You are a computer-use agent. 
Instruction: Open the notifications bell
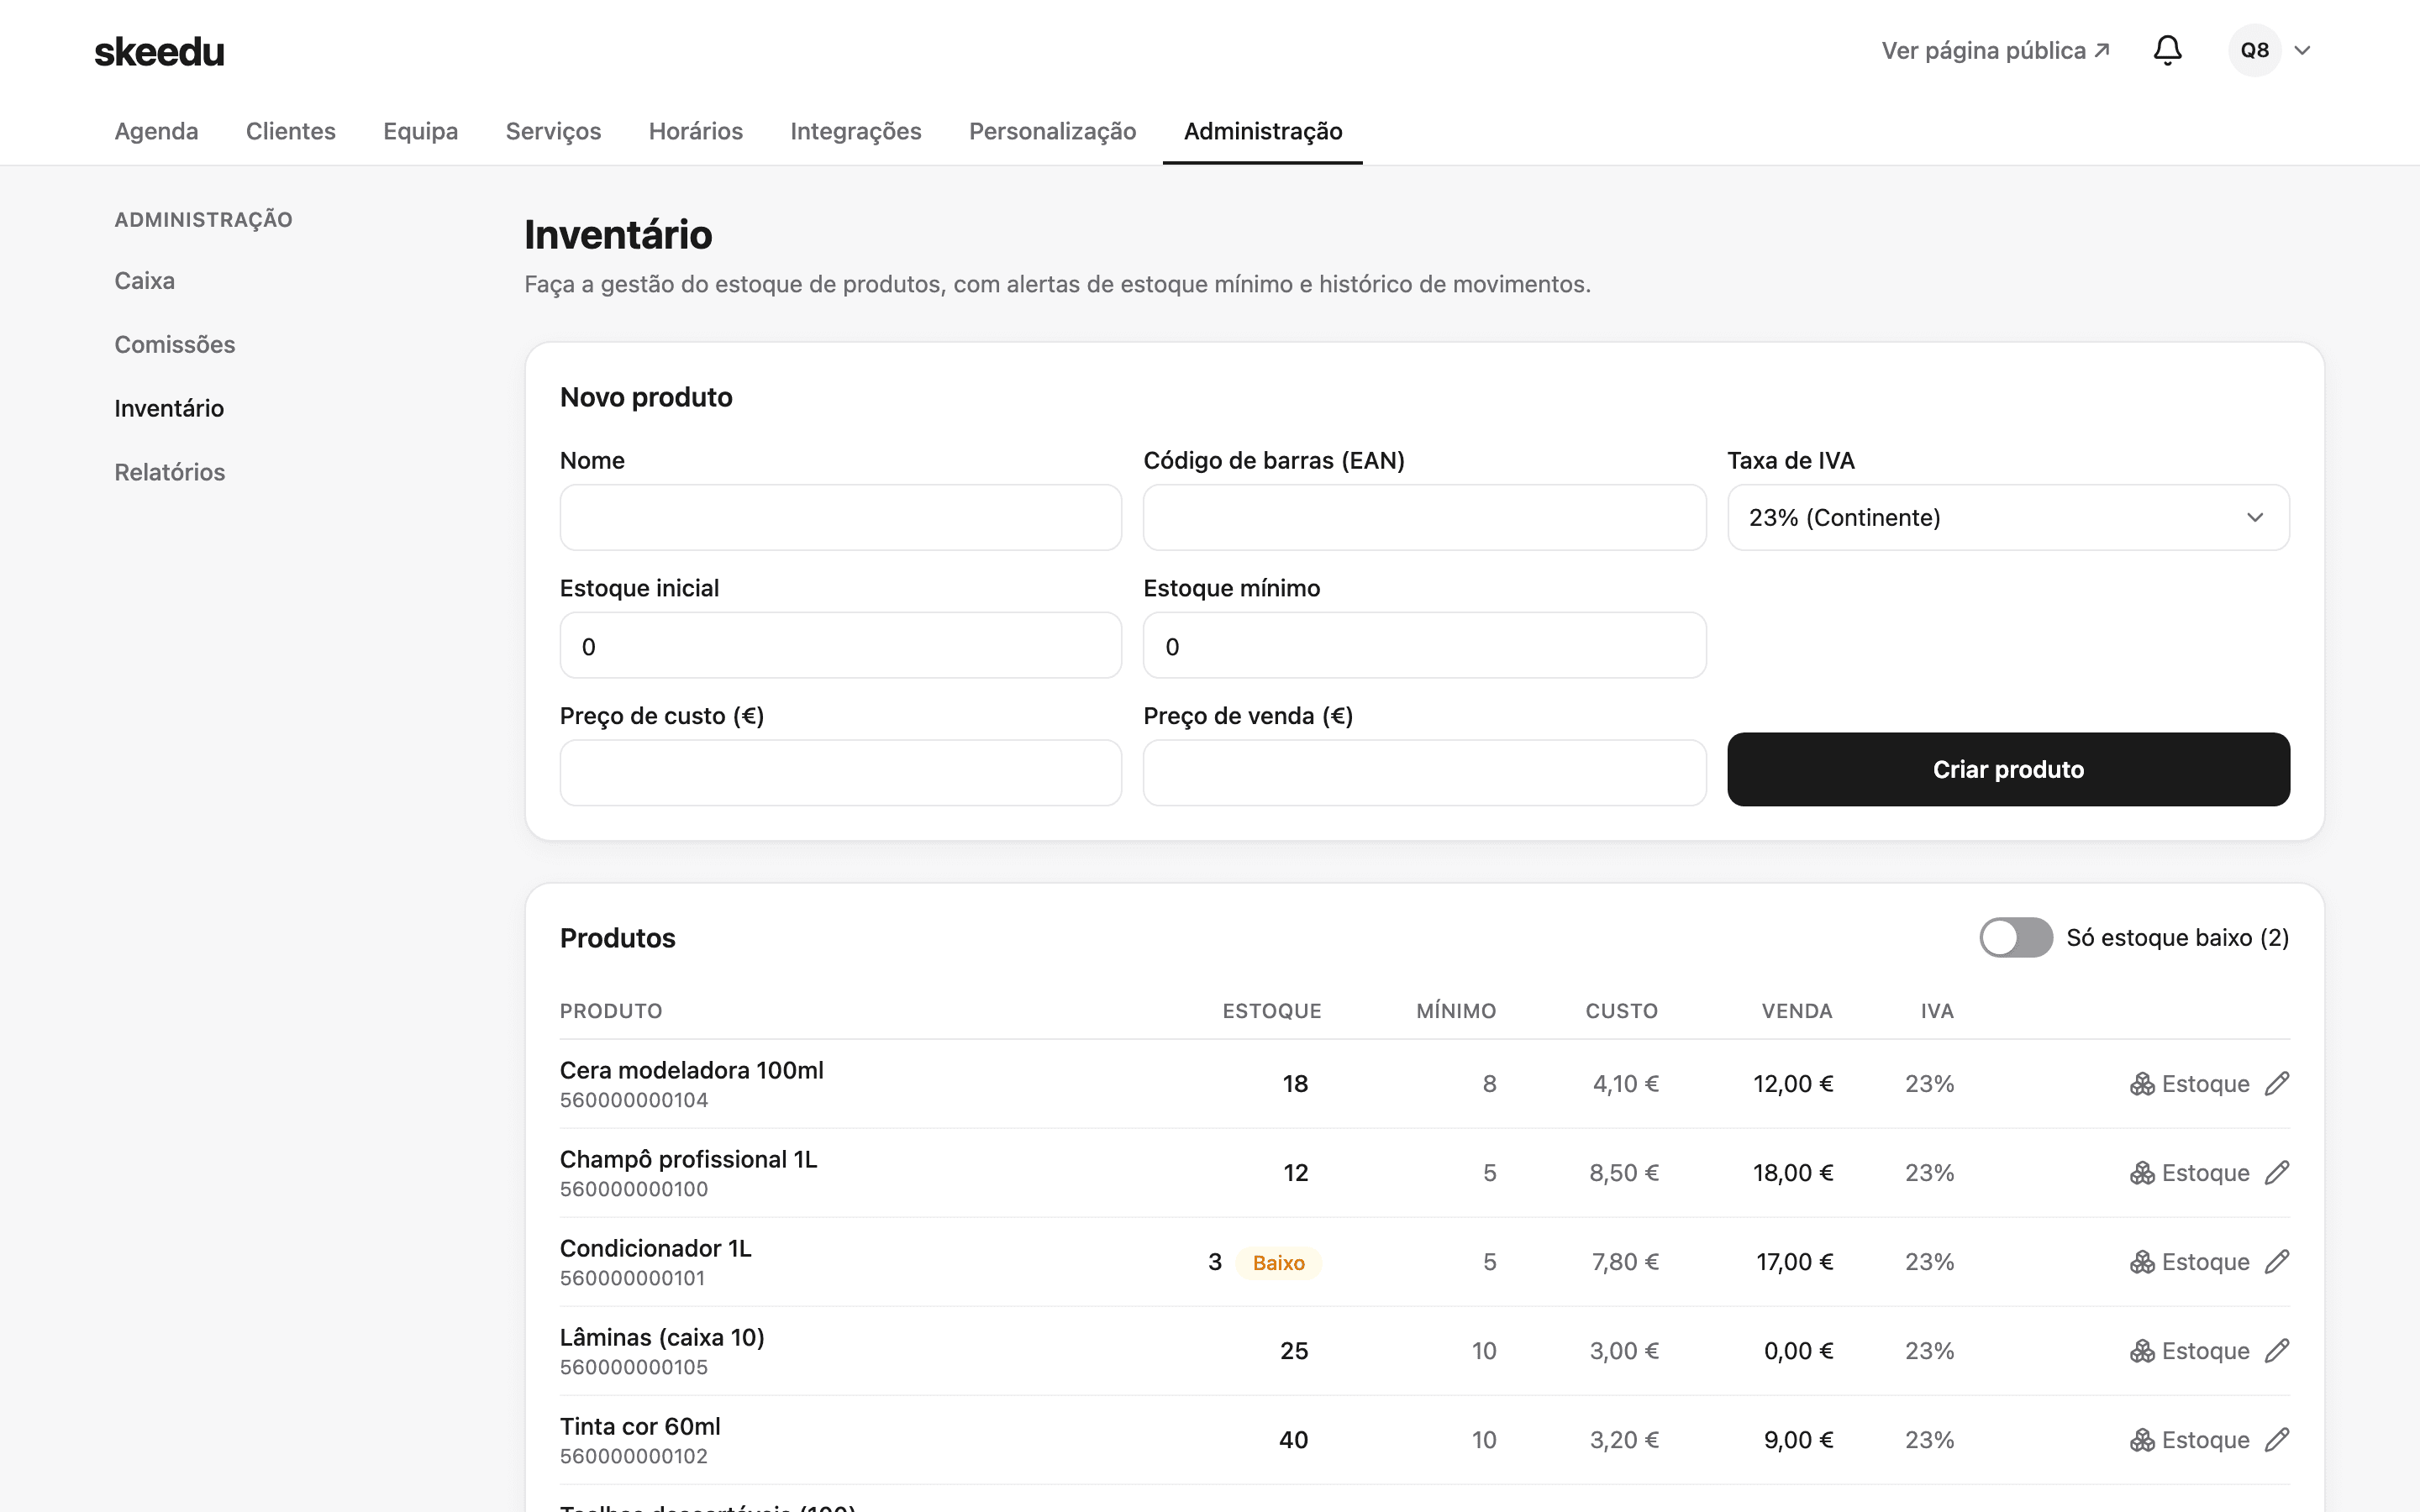coord(2167,50)
